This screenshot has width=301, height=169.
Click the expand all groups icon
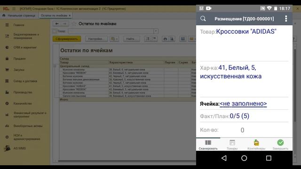(x=147, y=39)
